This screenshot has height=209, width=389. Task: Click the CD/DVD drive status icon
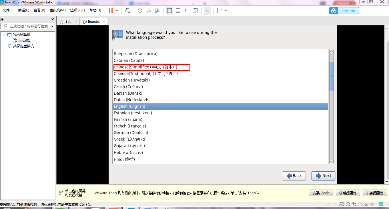click(348, 204)
